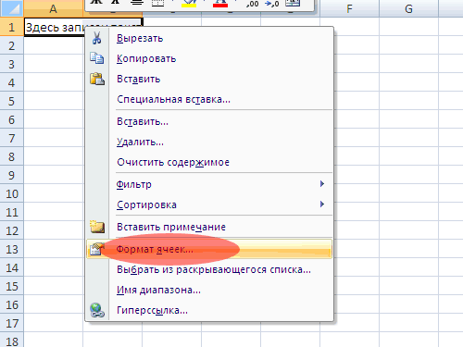Open Формат ячеек... dialog
Screen dimensions: 463x347
coord(209,249)
